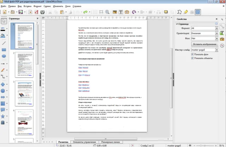Viewport: 226px width, 147px height.
Task: Select the Rectangle shape tool
Action: coord(4,50)
